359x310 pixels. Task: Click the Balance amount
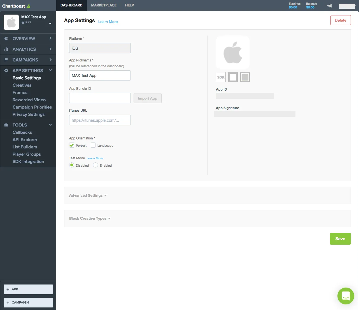point(310,8)
